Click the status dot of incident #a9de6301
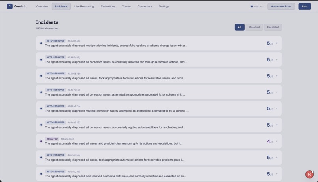This screenshot has height=182, width=318. click(x=41, y=125)
